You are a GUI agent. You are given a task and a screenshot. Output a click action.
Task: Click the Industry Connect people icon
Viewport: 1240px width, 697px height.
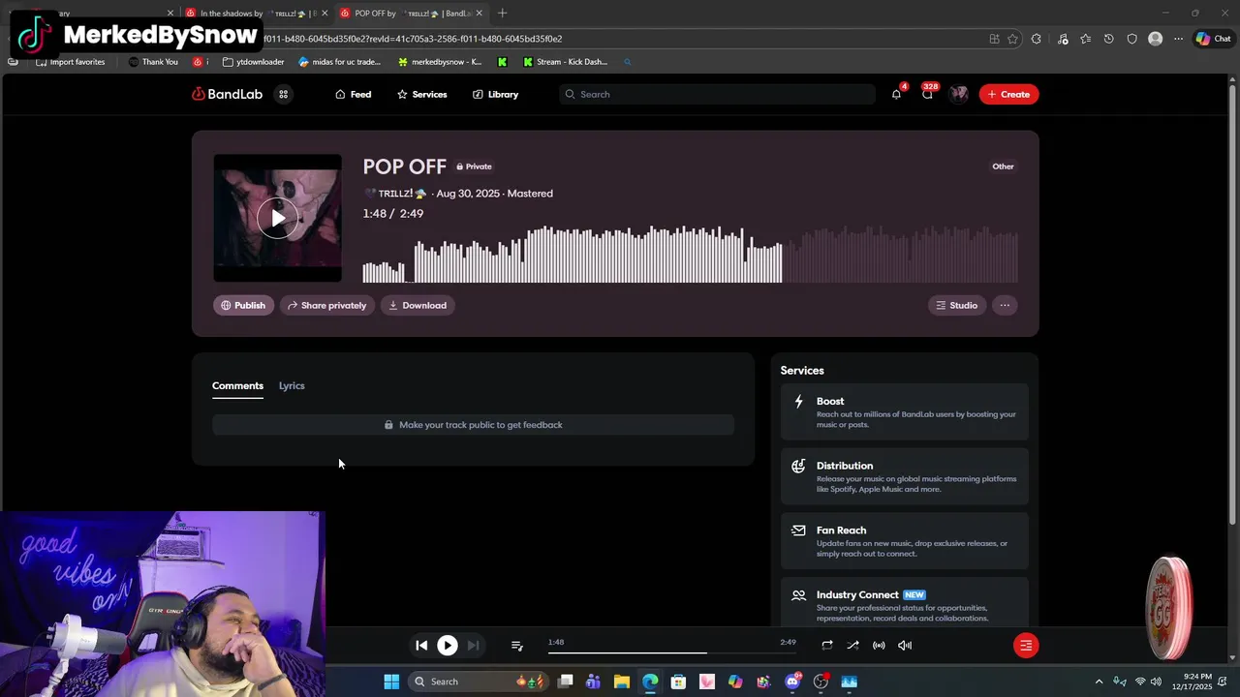(x=798, y=595)
